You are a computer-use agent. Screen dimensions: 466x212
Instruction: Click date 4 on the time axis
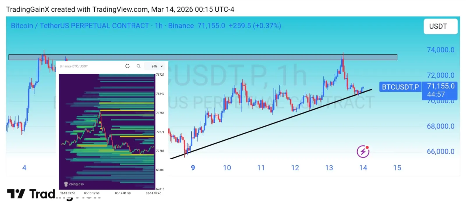tap(24, 168)
